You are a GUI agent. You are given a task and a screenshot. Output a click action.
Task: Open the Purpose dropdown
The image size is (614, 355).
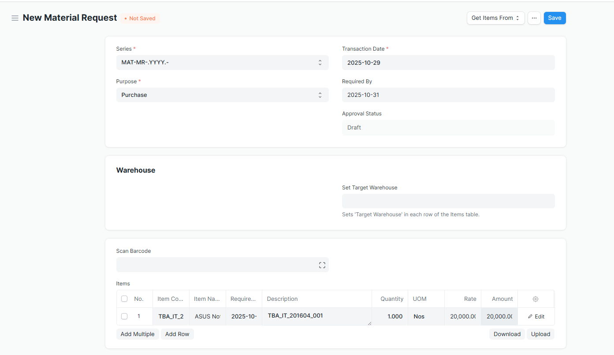point(222,95)
